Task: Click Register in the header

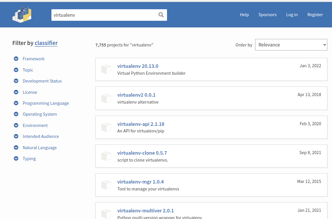Action: pyautogui.click(x=315, y=15)
